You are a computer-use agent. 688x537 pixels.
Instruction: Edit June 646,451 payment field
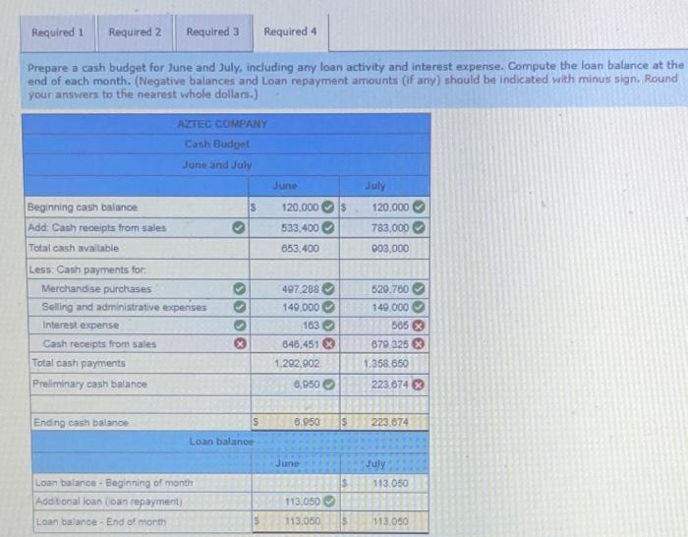[295, 344]
